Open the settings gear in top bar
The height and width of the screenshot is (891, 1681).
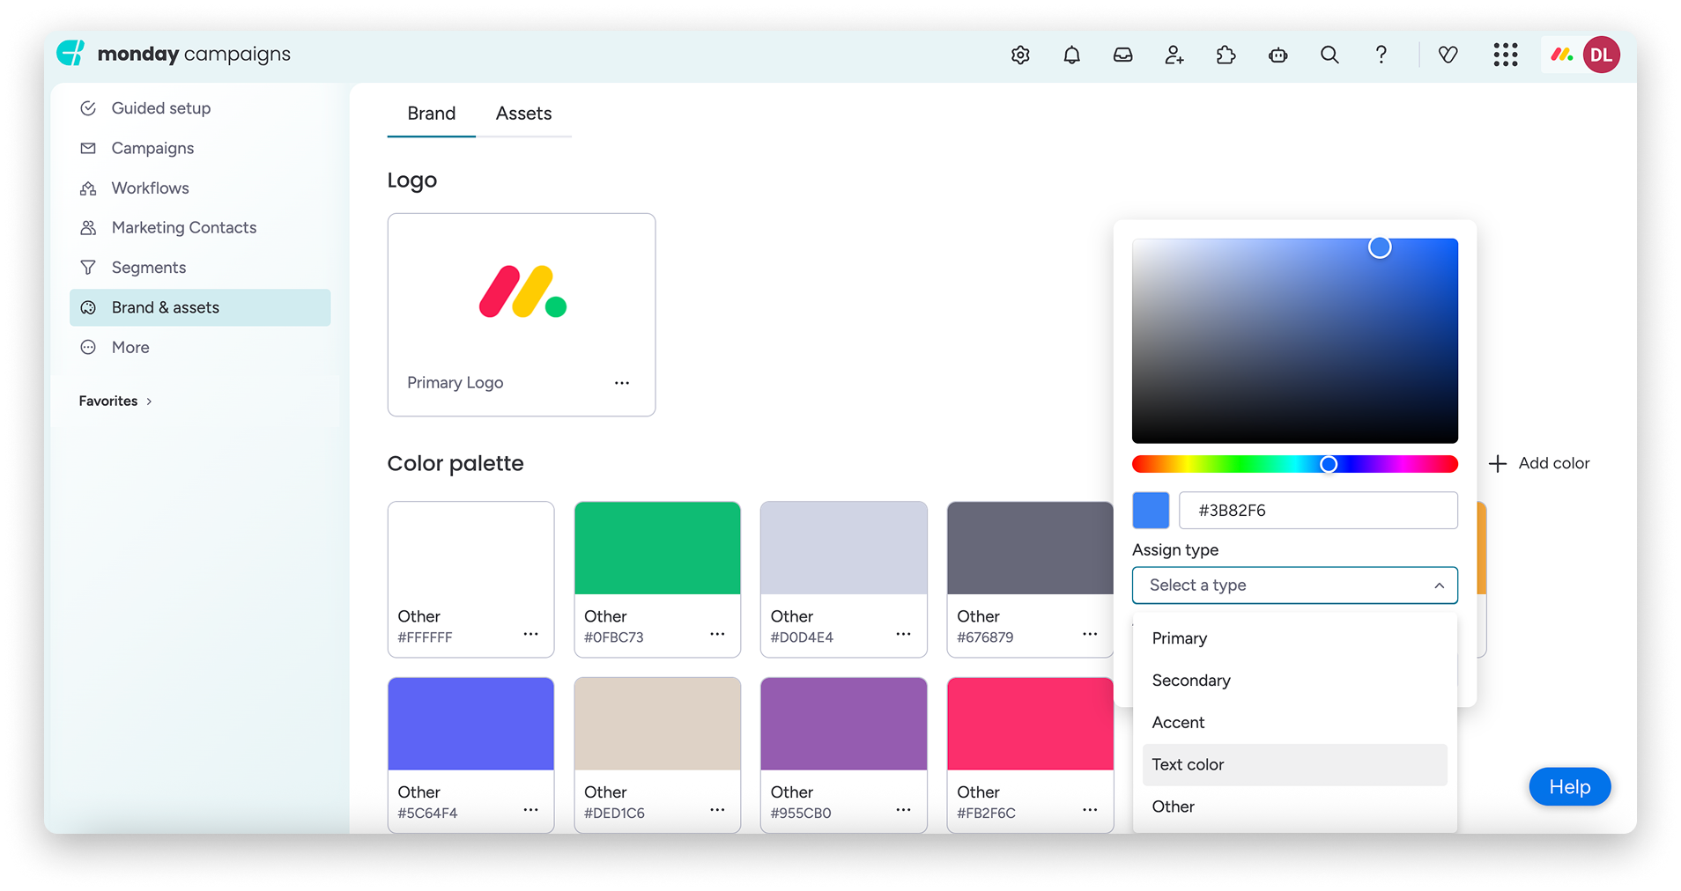1020,55
